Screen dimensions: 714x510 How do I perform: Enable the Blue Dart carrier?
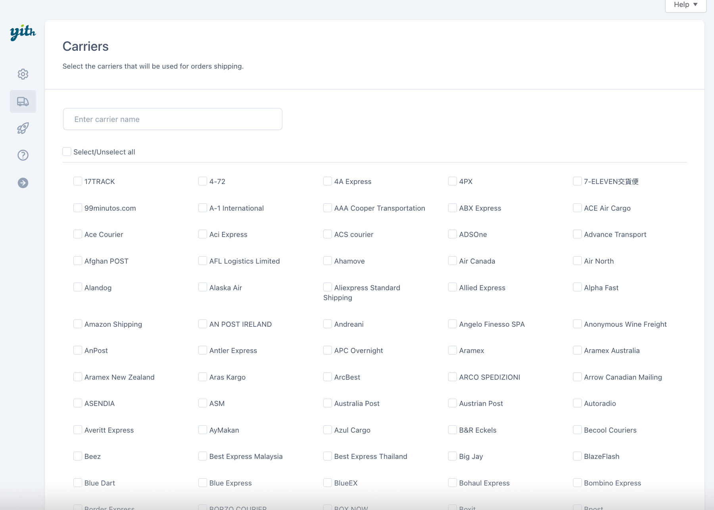(78, 483)
